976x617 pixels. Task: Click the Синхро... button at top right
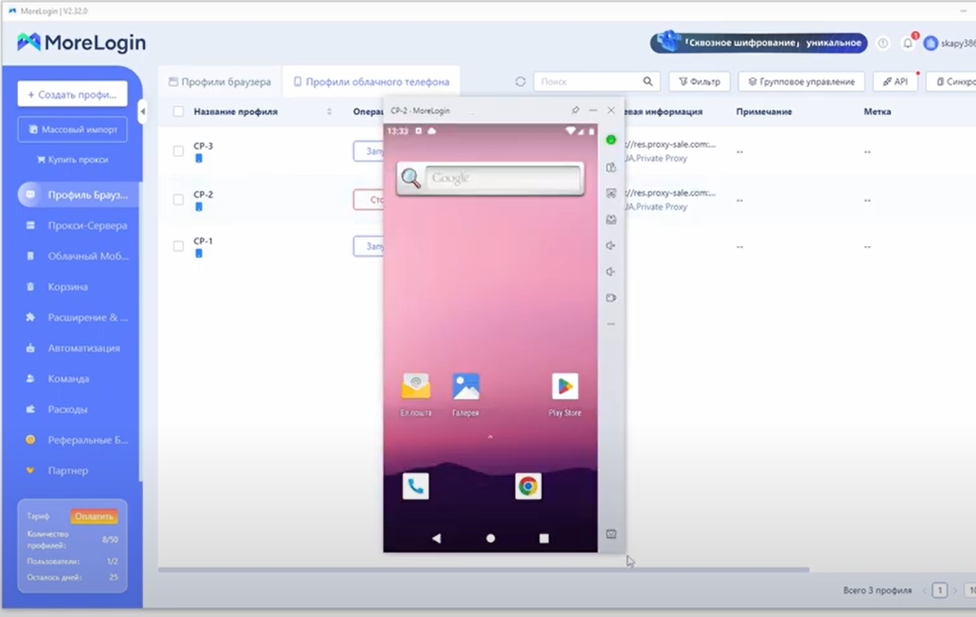[x=951, y=82]
